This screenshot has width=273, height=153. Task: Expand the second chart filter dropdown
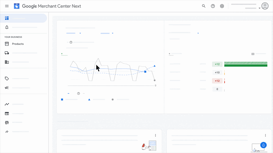coord(113,33)
